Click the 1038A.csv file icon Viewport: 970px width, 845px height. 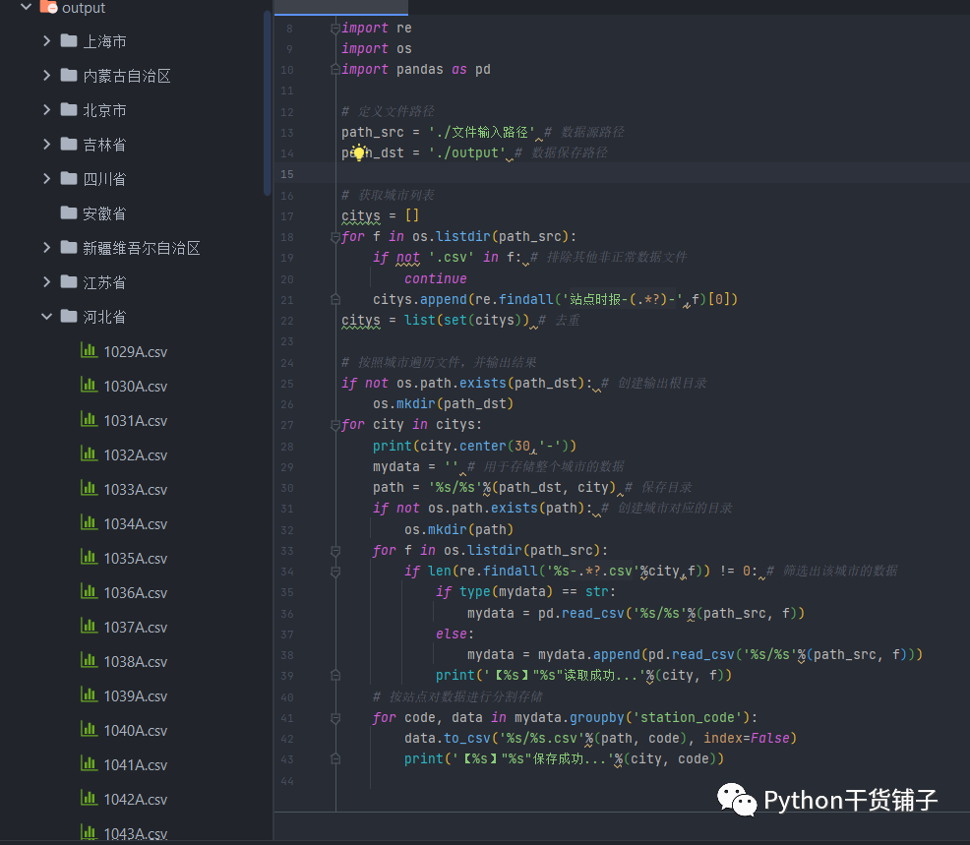(90, 661)
